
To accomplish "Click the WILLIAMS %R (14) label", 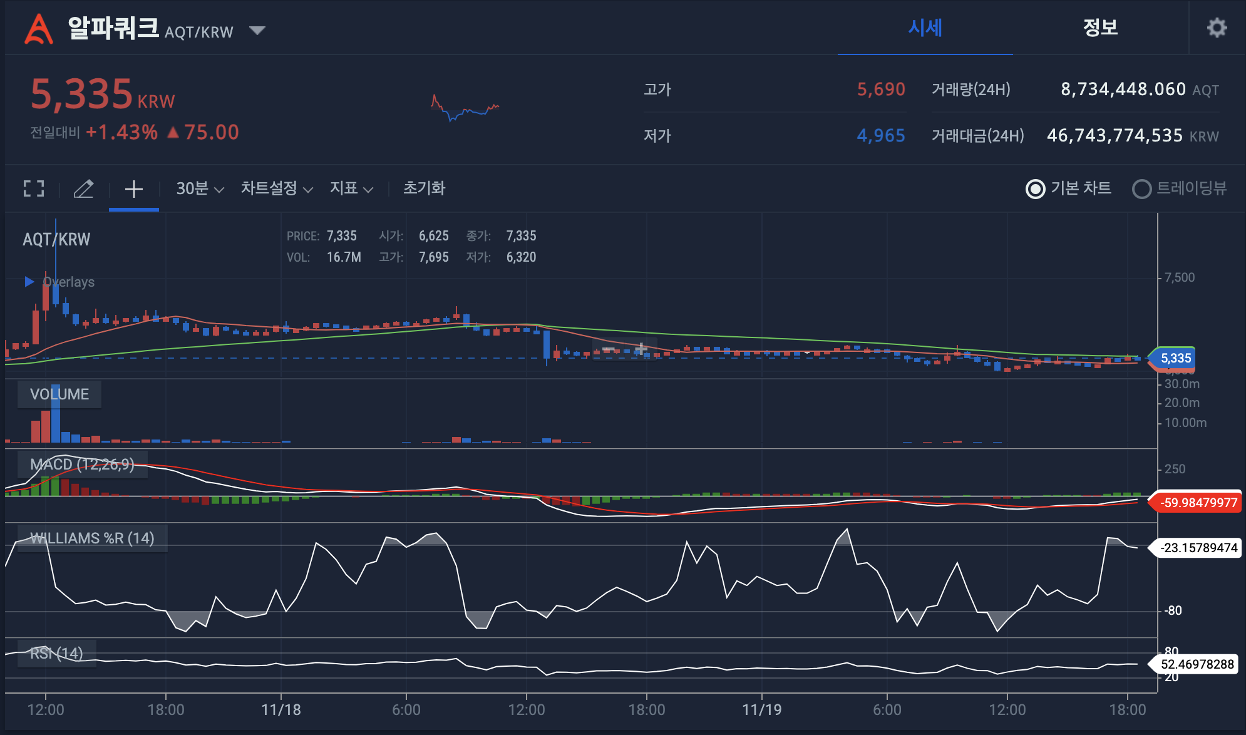I will click(92, 538).
